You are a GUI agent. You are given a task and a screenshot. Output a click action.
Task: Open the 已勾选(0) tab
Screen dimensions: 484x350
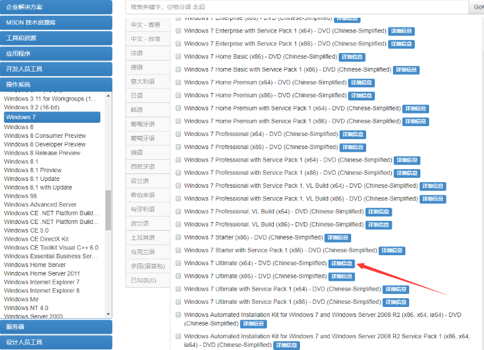pyautogui.click(x=143, y=280)
